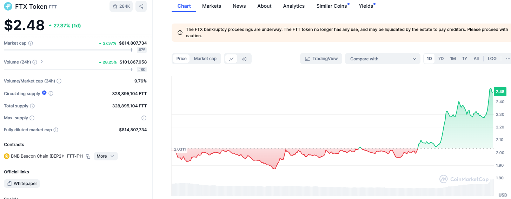Click the #80 volume rank badge
This screenshot has width=511, height=199.
[x=142, y=69]
